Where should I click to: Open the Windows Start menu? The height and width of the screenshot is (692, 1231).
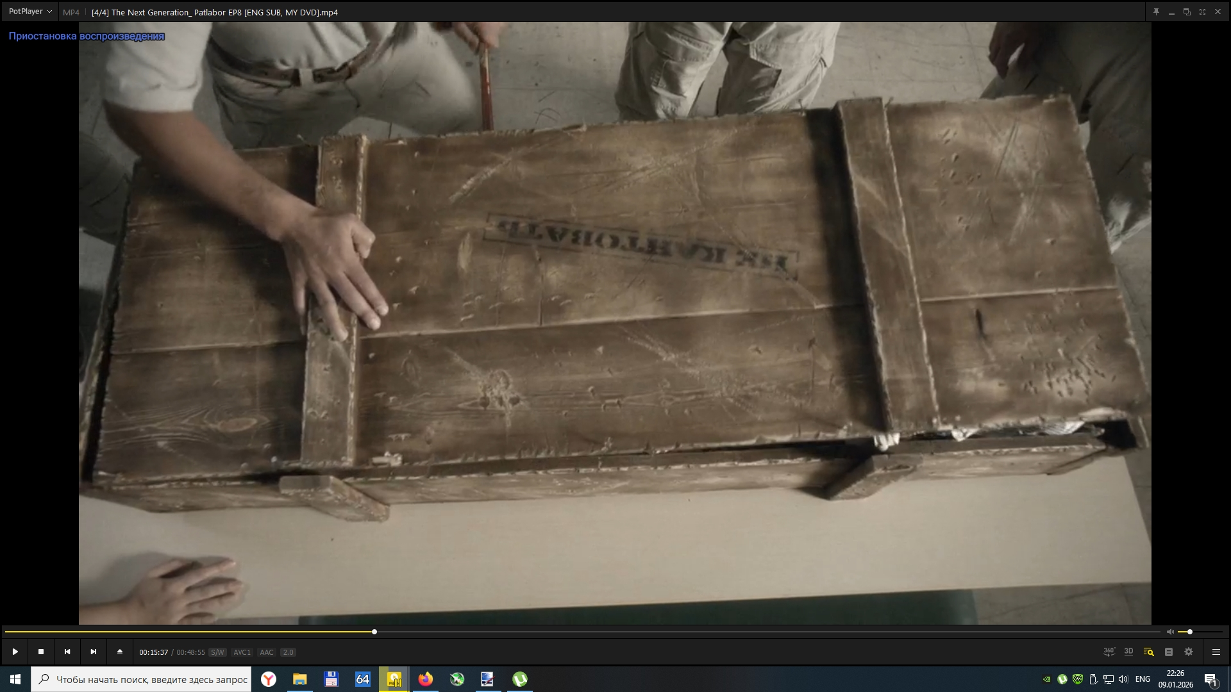click(15, 679)
